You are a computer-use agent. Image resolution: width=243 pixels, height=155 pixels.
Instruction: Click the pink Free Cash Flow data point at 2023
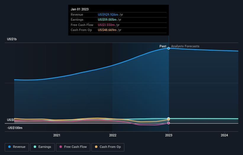pyautogui.click(x=169, y=123)
